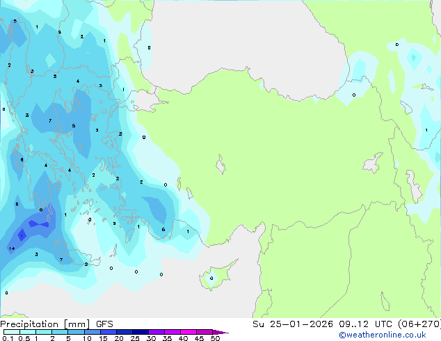Click the "GFS" model label
The width and height of the screenshot is (441, 341).
pos(104,324)
